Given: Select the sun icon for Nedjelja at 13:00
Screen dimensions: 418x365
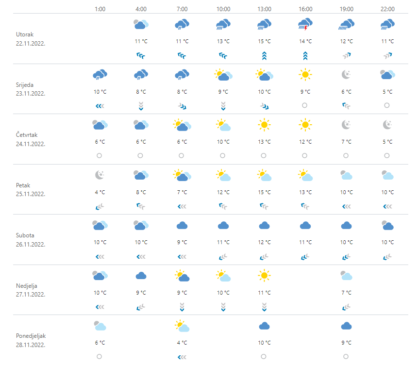Looking at the screenshot, I should (264, 276).
